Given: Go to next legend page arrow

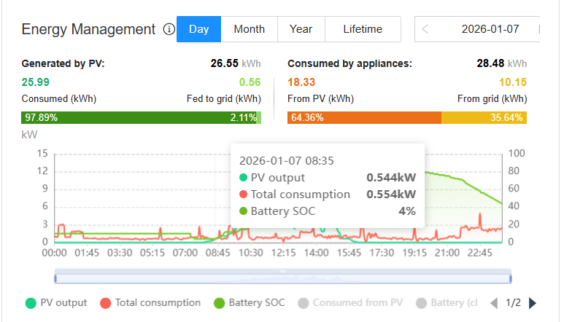Looking at the screenshot, I should pyautogui.click(x=533, y=303).
